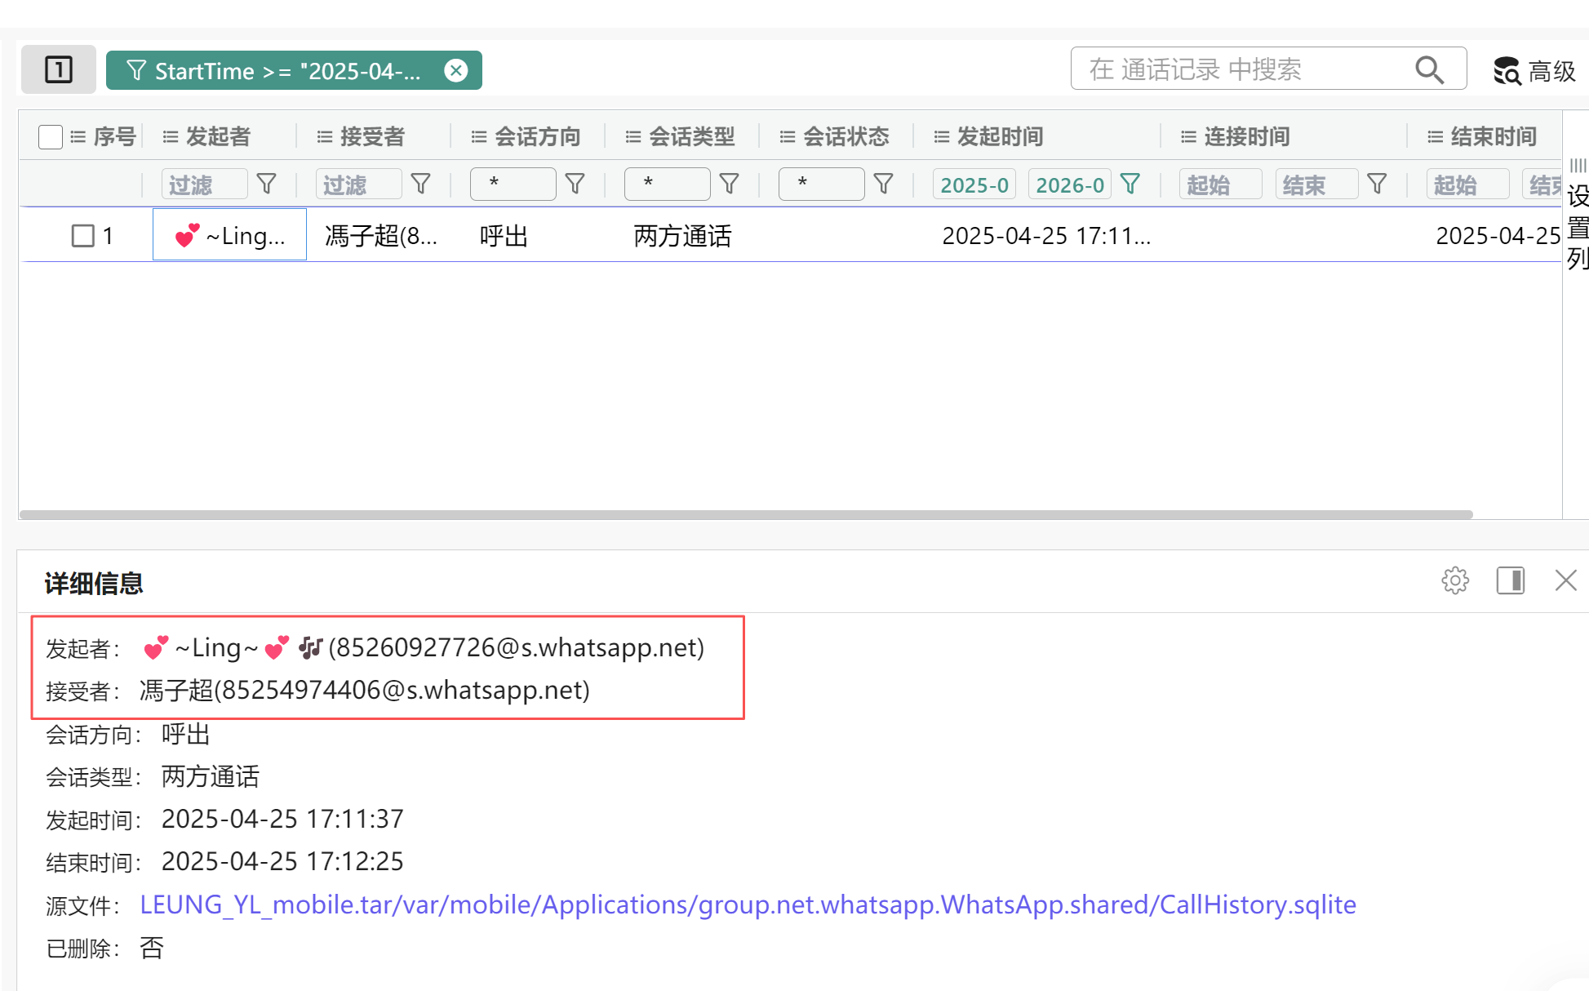Click the filter funnel for 接受者 column

(420, 184)
